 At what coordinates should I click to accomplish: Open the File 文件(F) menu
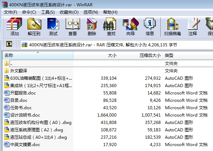point(10,12)
